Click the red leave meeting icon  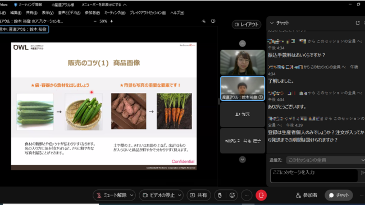(x=261, y=195)
